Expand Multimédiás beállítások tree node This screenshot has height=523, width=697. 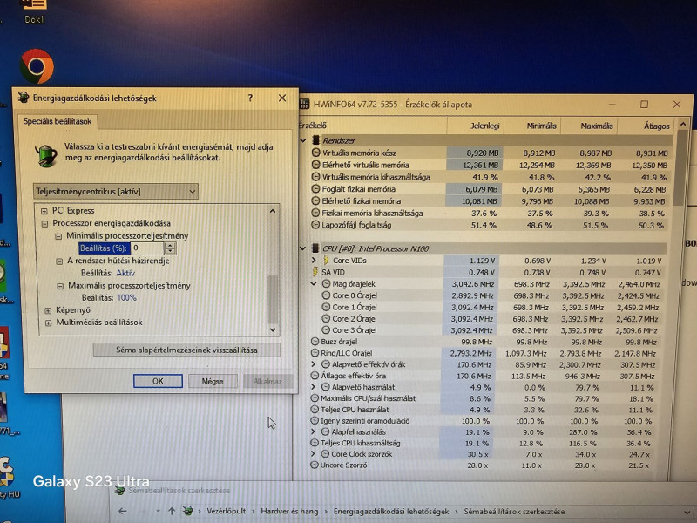click(49, 323)
